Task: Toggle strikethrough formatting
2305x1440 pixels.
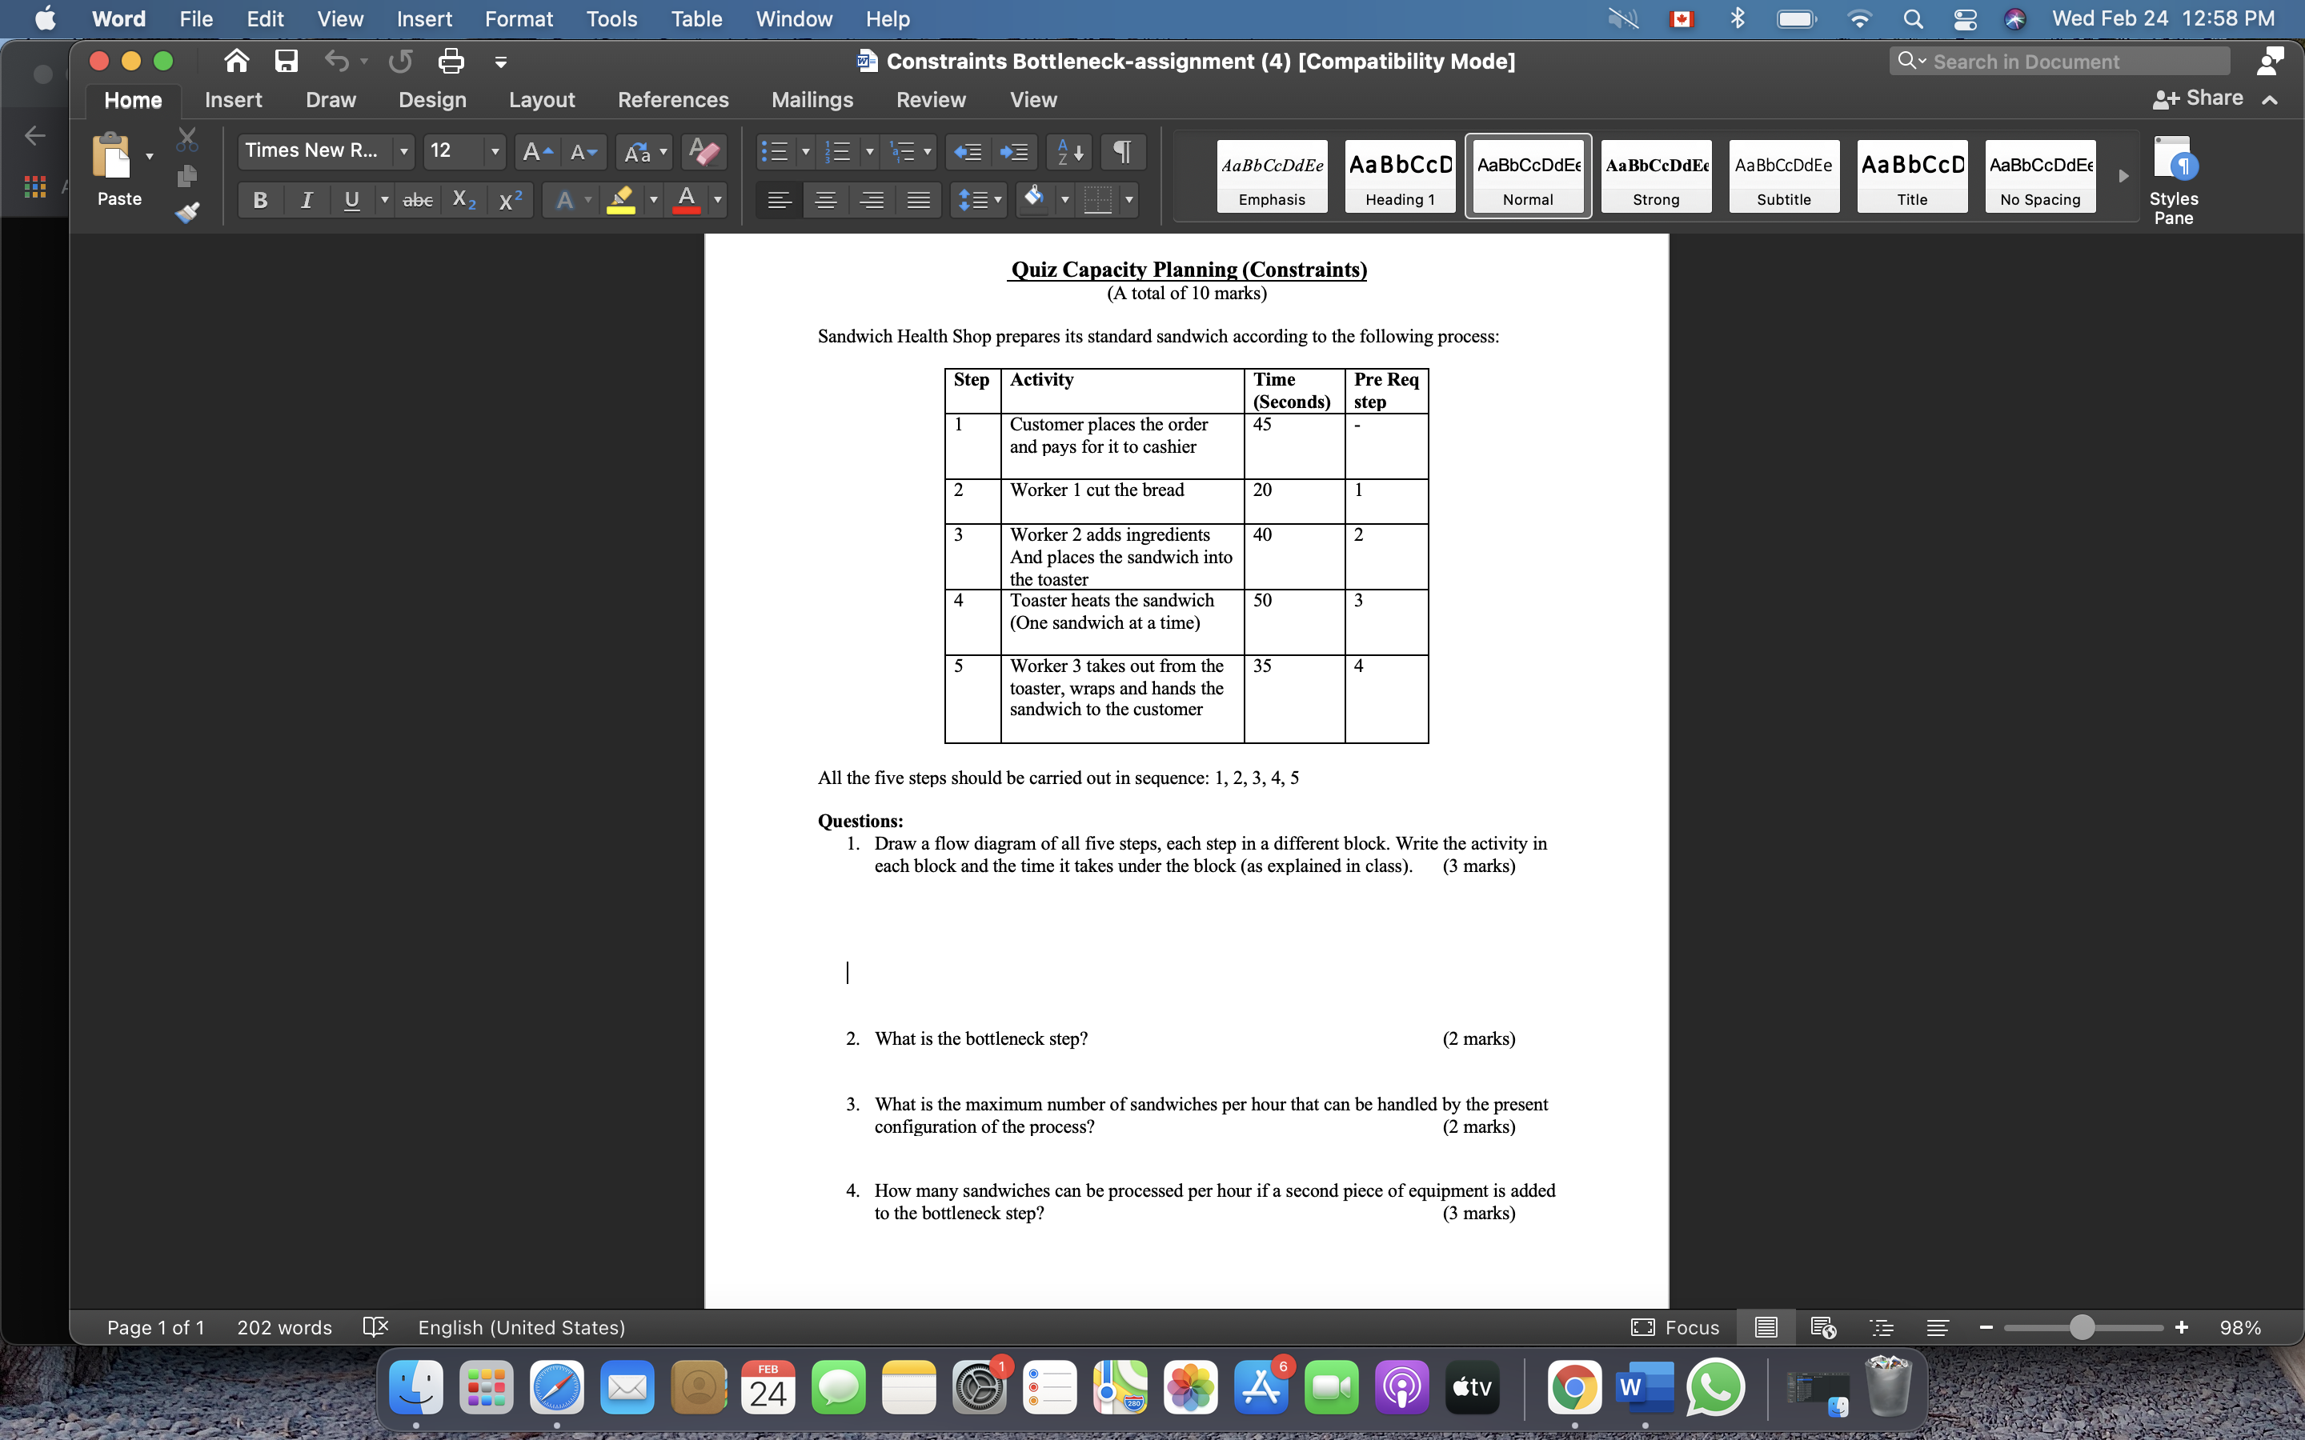Action: [x=417, y=200]
